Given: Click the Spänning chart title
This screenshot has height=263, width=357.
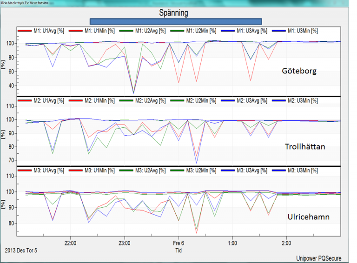Looking at the screenshot, I should (x=173, y=13).
